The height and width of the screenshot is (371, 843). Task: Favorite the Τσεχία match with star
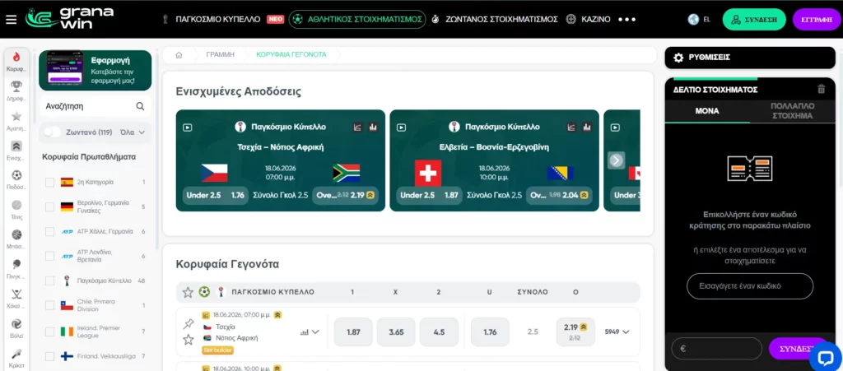pyautogui.click(x=189, y=339)
